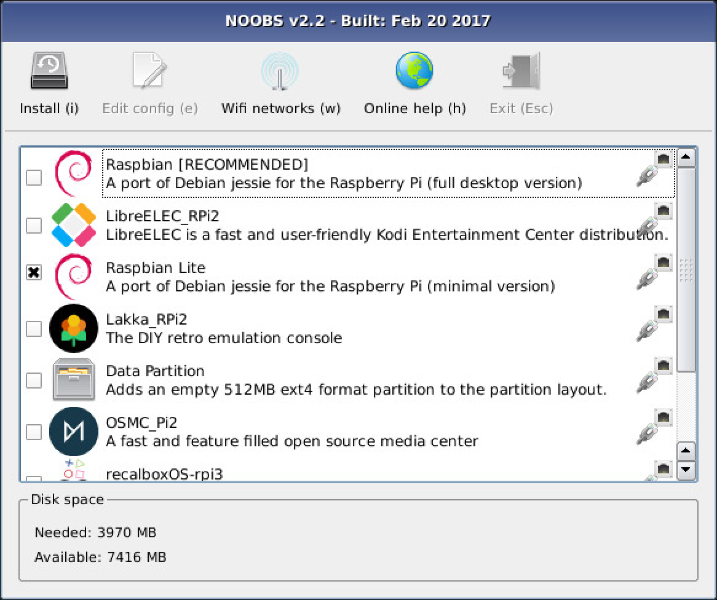Open Online help globe icon
717x600 pixels.
[x=414, y=70]
